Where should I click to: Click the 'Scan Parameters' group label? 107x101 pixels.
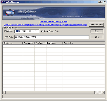click(11, 28)
